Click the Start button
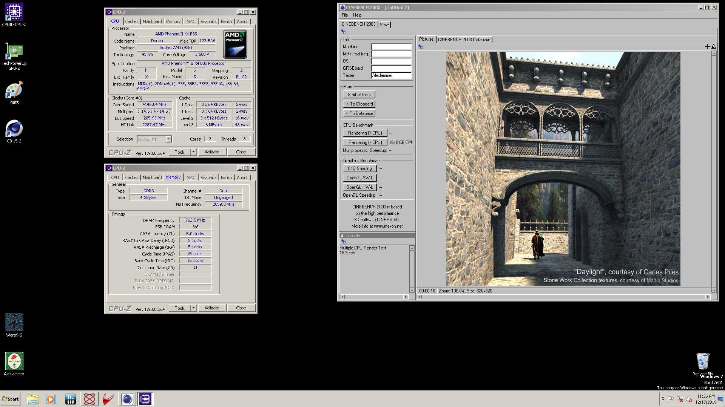This screenshot has width=725, height=407. click(x=10, y=399)
